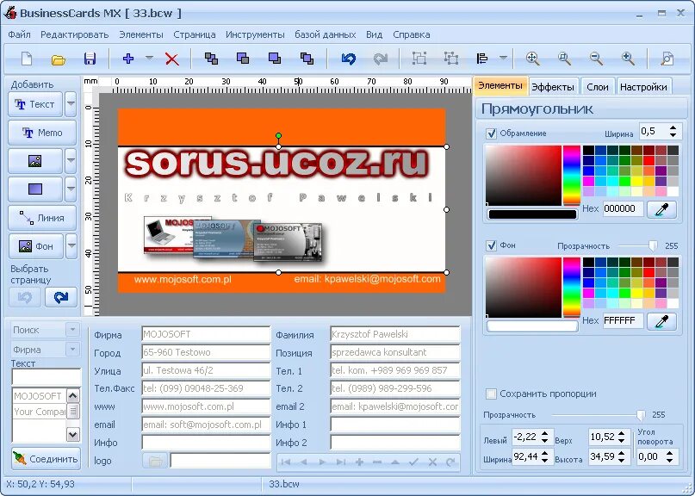Click the border color hue spectrum bar
The height and width of the screenshot is (496, 695).
click(x=572, y=176)
